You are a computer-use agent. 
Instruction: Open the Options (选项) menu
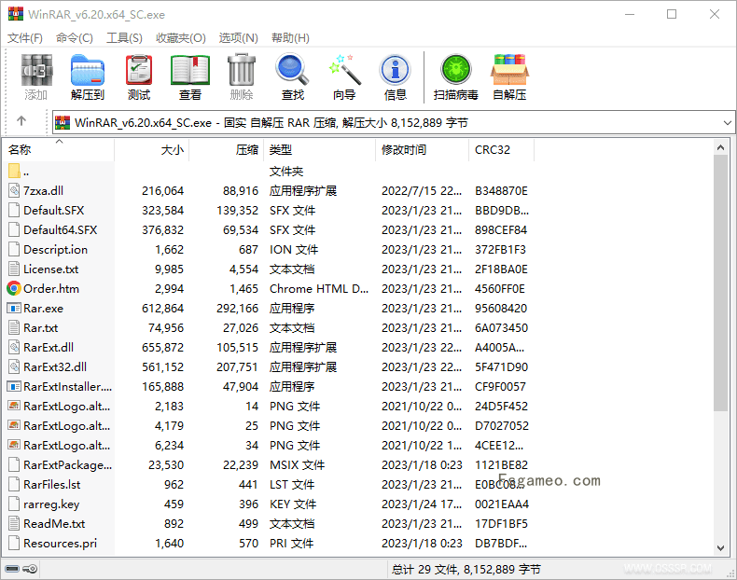(238, 37)
